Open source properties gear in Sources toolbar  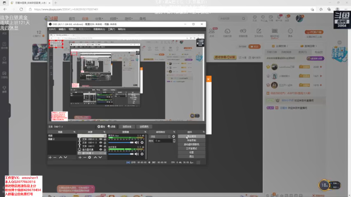coord(89,158)
